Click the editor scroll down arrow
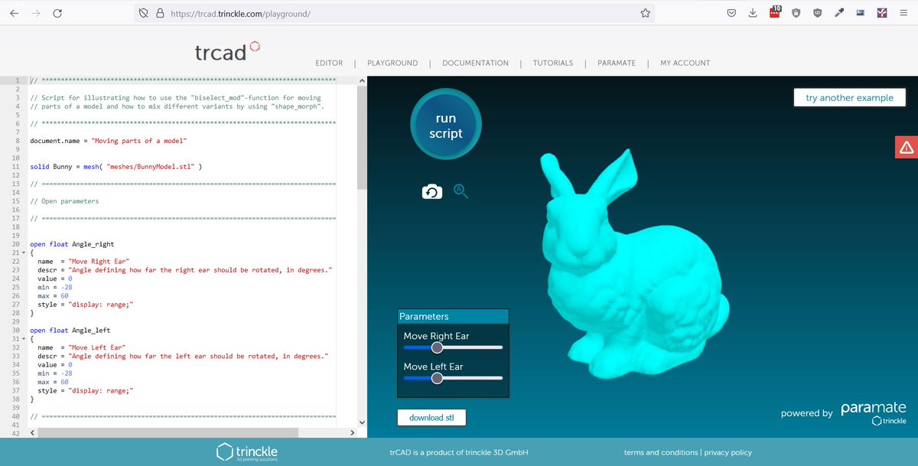This screenshot has width=918, height=466. click(363, 422)
